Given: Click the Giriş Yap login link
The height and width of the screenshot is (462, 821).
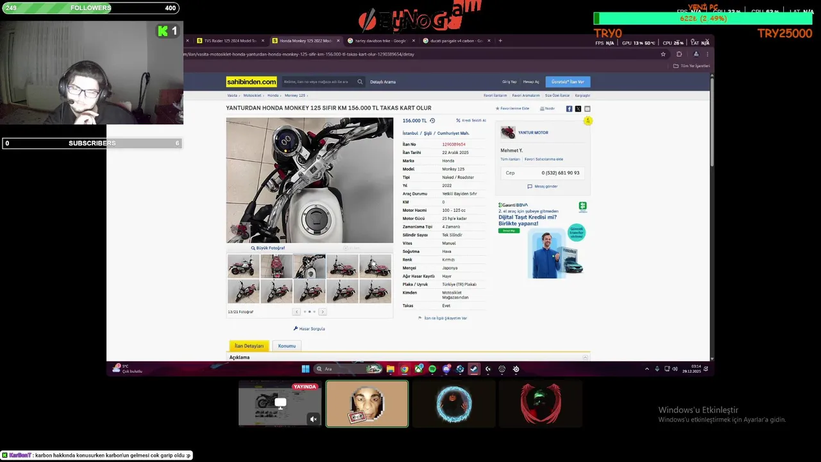Looking at the screenshot, I should (509, 82).
